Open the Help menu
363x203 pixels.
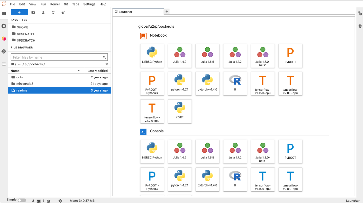point(103,4)
